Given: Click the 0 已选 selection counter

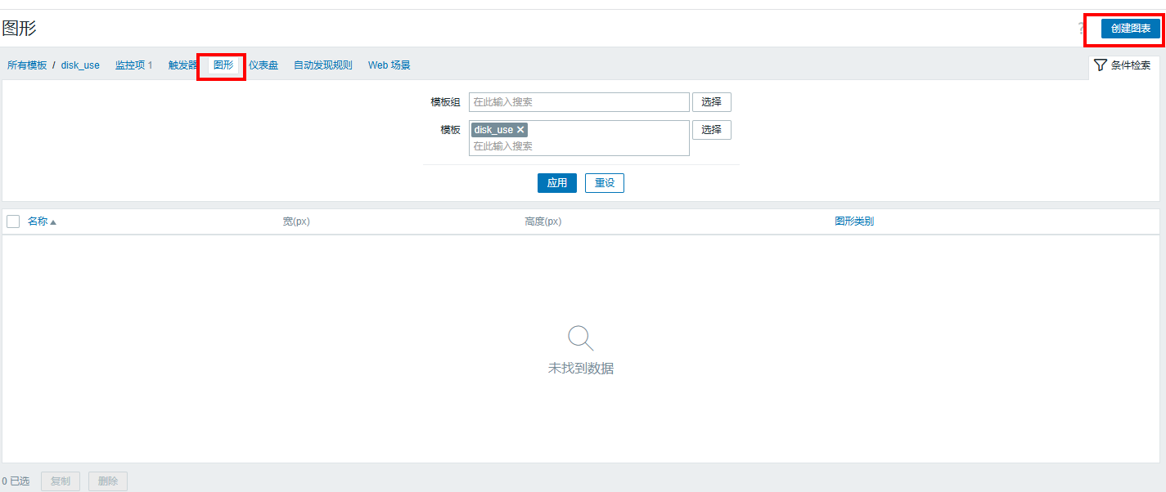Looking at the screenshot, I should 16,481.
